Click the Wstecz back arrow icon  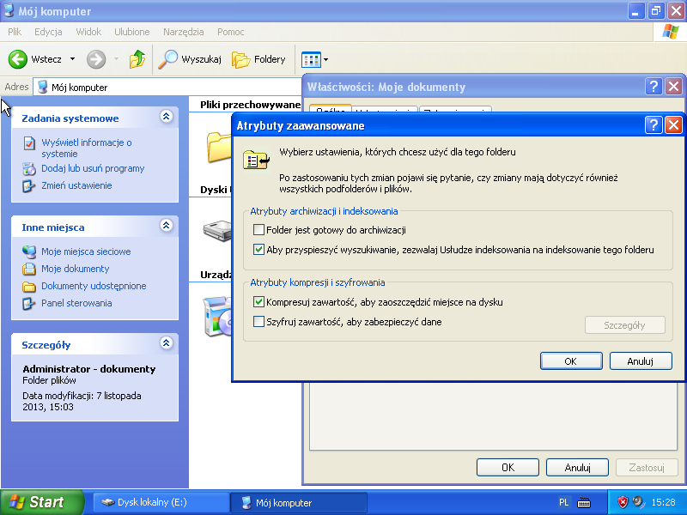[18, 59]
